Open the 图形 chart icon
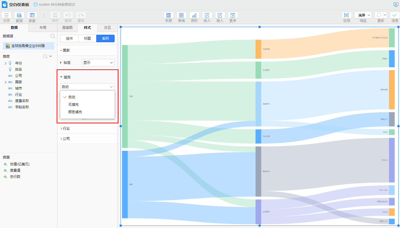Image resolution: width=400 pixels, height=228 pixels. pos(194,15)
